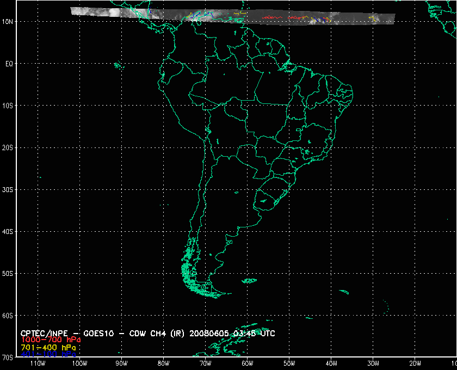Click the 20W longitude label
The height and width of the screenshot is (370, 457).
click(x=414, y=364)
